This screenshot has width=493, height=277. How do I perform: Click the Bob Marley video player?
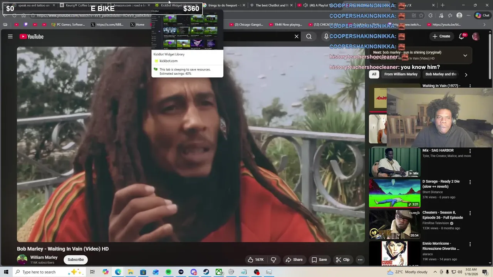pyautogui.click(x=191, y=144)
